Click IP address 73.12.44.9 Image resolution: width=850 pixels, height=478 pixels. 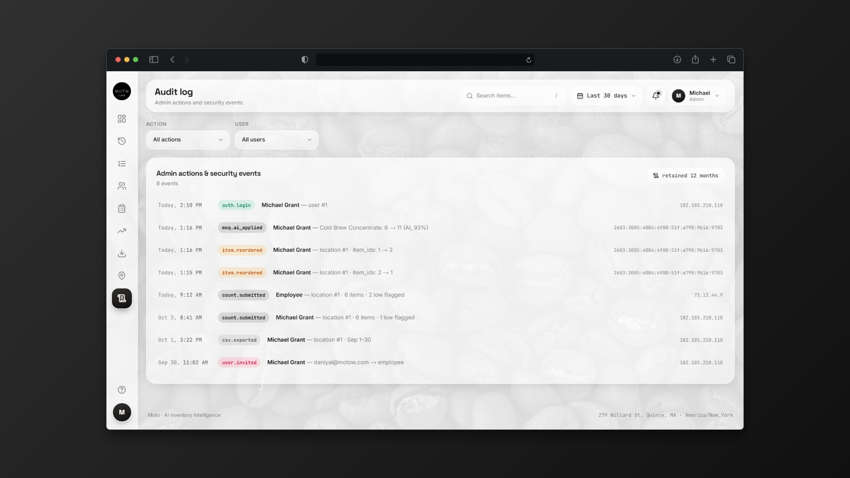click(708, 295)
